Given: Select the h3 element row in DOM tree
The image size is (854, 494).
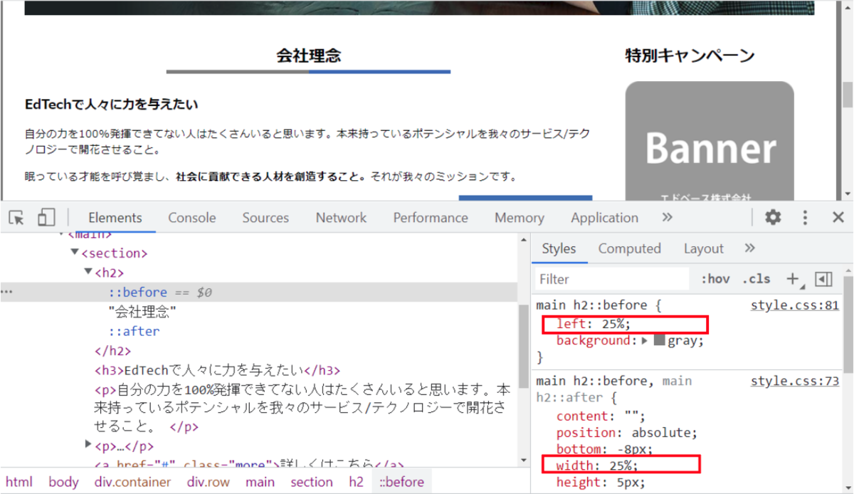Looking at the screenshot, I should [218, 370].
